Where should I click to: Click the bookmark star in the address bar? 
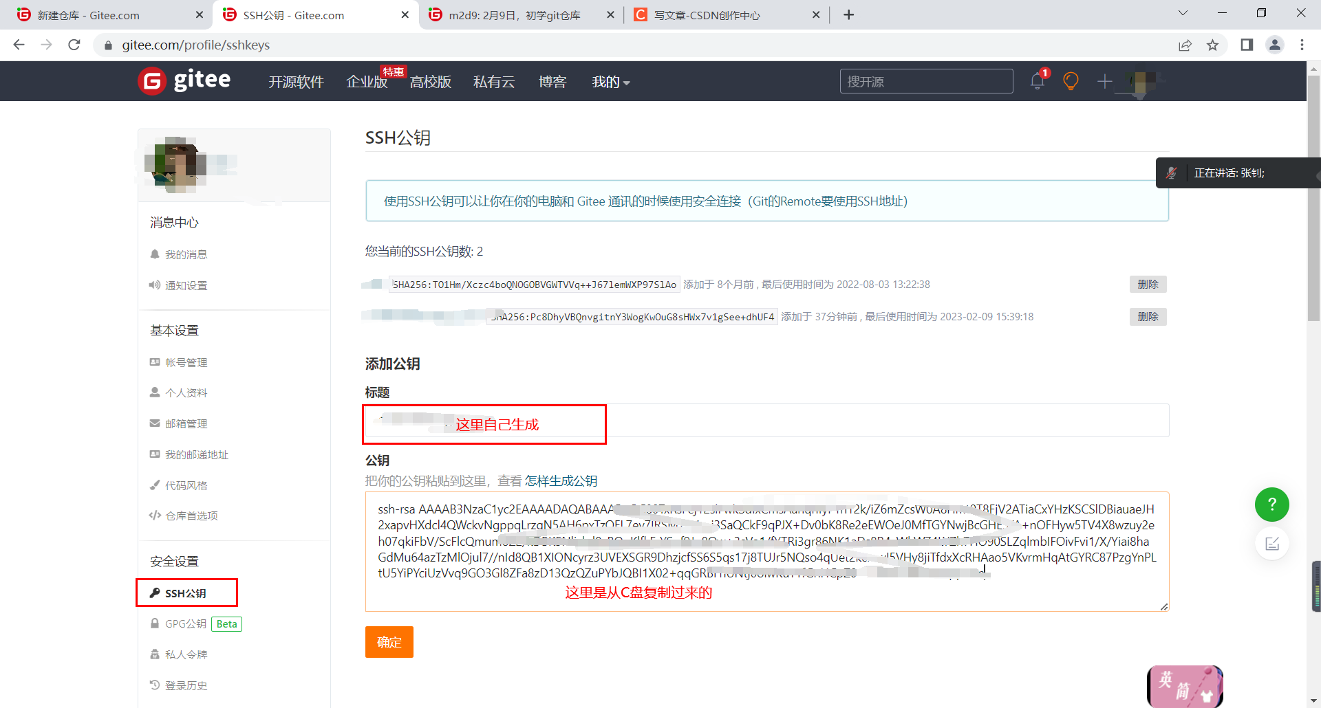point(1213,45)
